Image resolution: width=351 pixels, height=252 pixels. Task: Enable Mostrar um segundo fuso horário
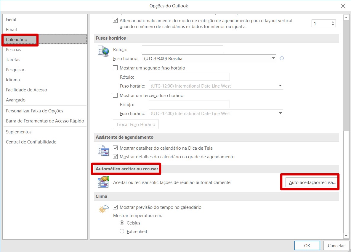pos(115,68)
